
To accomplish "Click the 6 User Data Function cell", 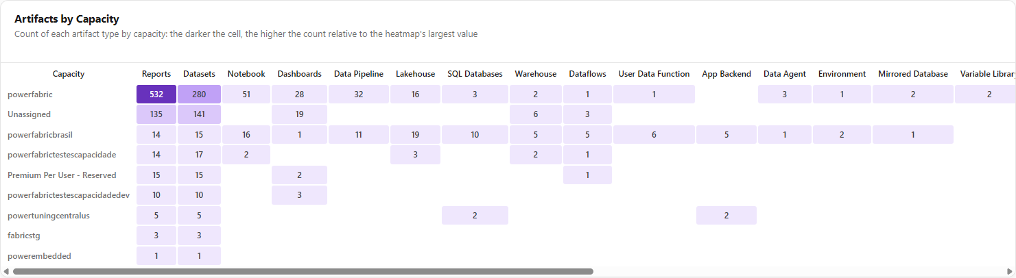I will tap(654, 135).
